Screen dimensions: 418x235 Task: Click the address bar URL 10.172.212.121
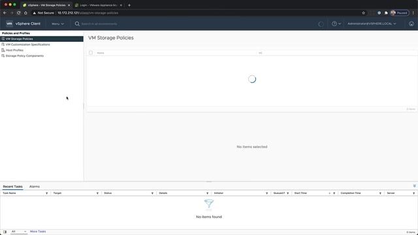[68, 13]
